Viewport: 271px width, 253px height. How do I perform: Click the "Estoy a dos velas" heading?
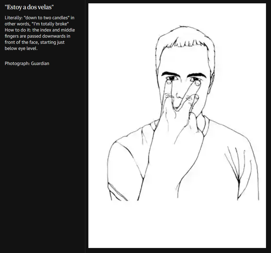pos(29,7)
